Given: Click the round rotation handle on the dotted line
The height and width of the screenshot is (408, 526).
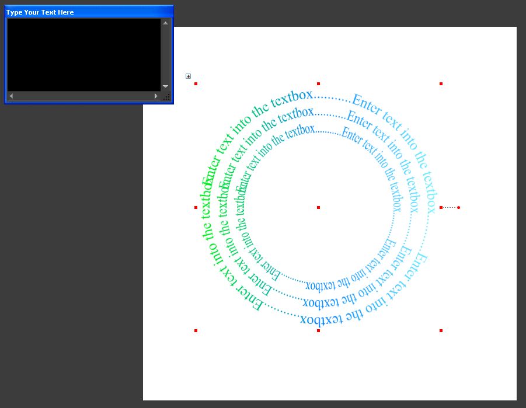Looking at the screenshot, I should 459,207.
